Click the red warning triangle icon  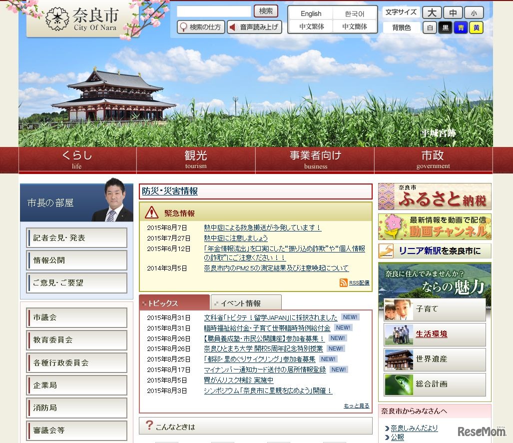click(151, 213)
